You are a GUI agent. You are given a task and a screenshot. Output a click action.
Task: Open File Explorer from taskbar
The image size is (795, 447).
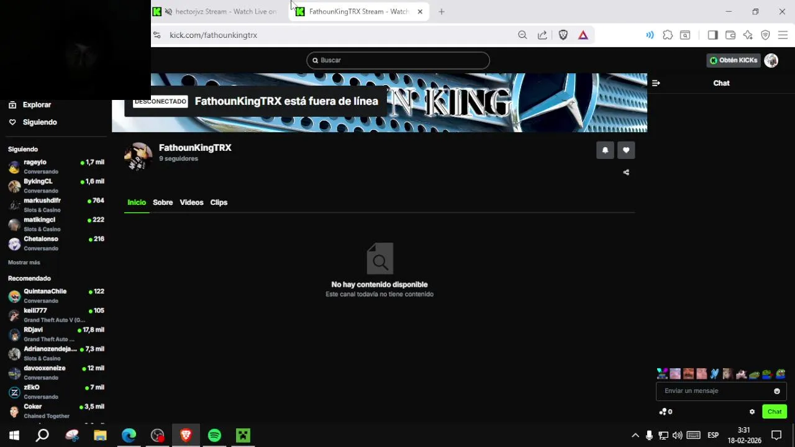(100, 435)
